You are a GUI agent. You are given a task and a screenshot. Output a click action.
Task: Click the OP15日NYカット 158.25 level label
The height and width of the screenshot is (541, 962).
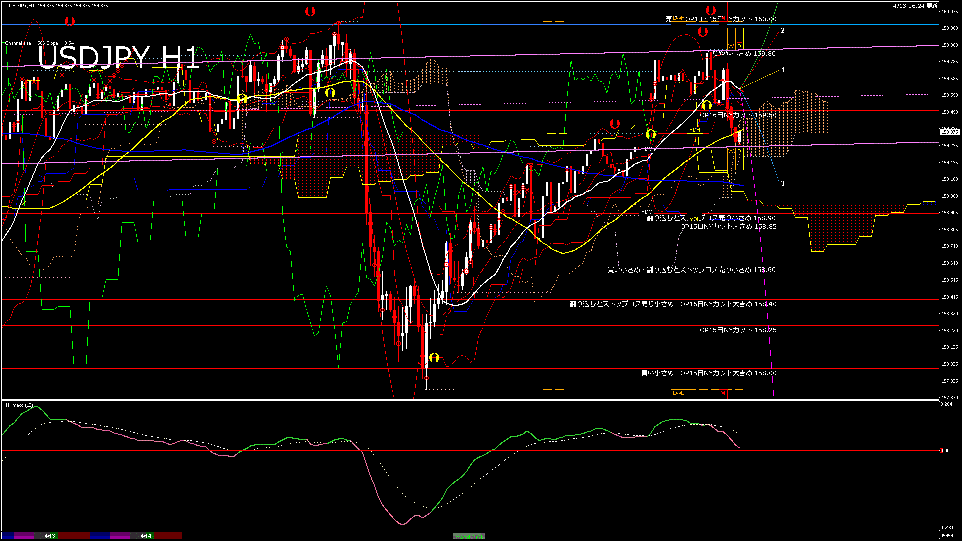coord(738,330)
